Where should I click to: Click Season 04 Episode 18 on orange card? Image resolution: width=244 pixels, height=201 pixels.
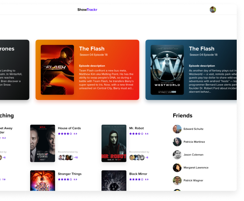coord(94,55)
